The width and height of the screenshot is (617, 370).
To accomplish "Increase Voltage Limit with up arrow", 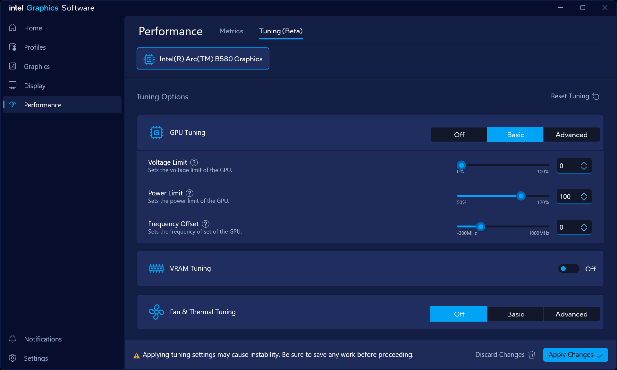I will point(584,163).
